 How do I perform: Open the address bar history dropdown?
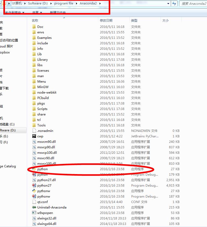pos(168,3)
